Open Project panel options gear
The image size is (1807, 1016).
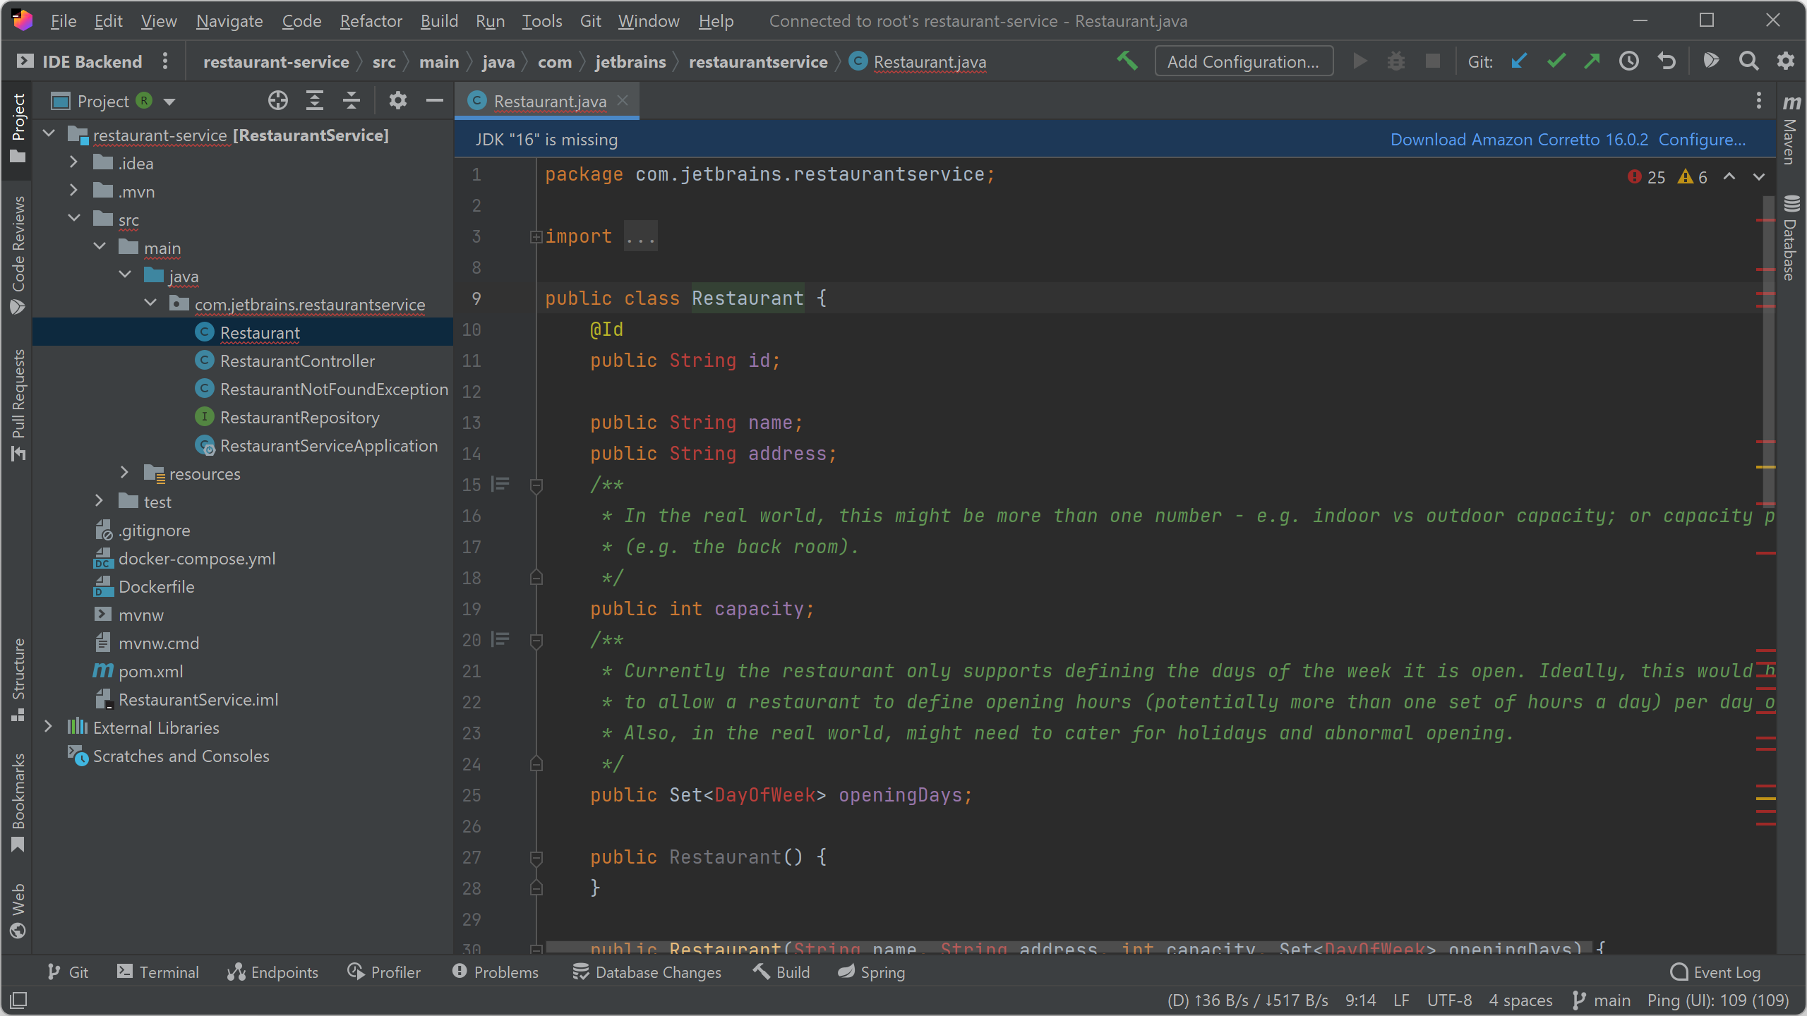398,101
